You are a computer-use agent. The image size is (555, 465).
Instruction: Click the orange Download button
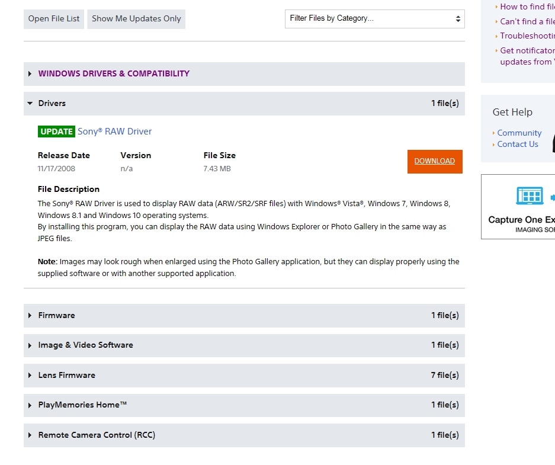click(x=435, y=161)
